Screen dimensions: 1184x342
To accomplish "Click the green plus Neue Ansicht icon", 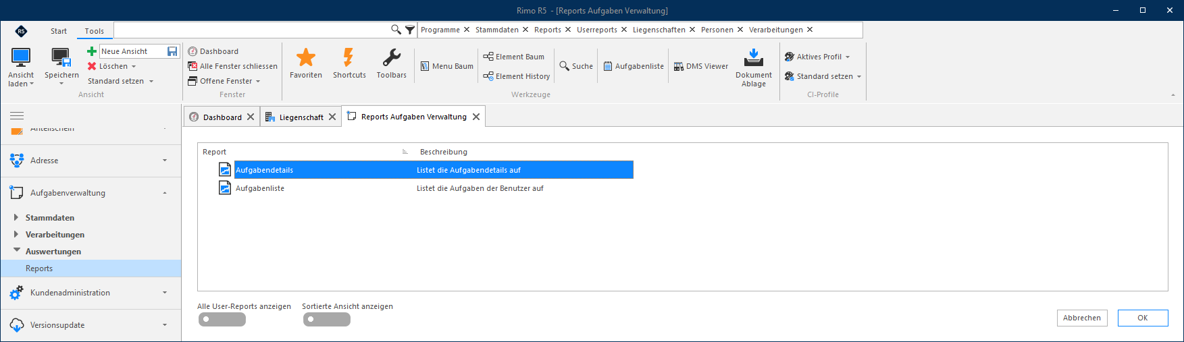I will (92, 51).
